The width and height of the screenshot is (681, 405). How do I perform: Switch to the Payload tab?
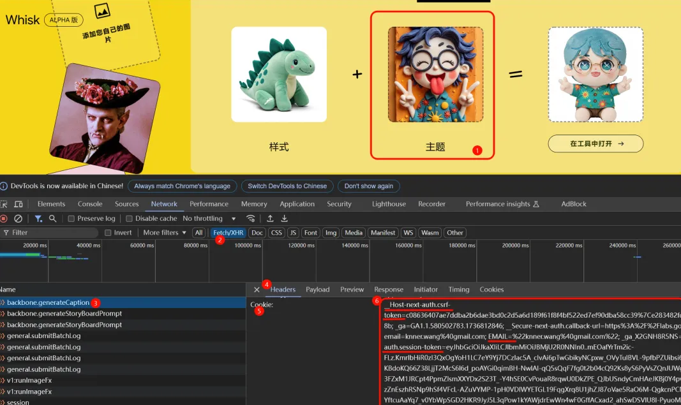318,289
